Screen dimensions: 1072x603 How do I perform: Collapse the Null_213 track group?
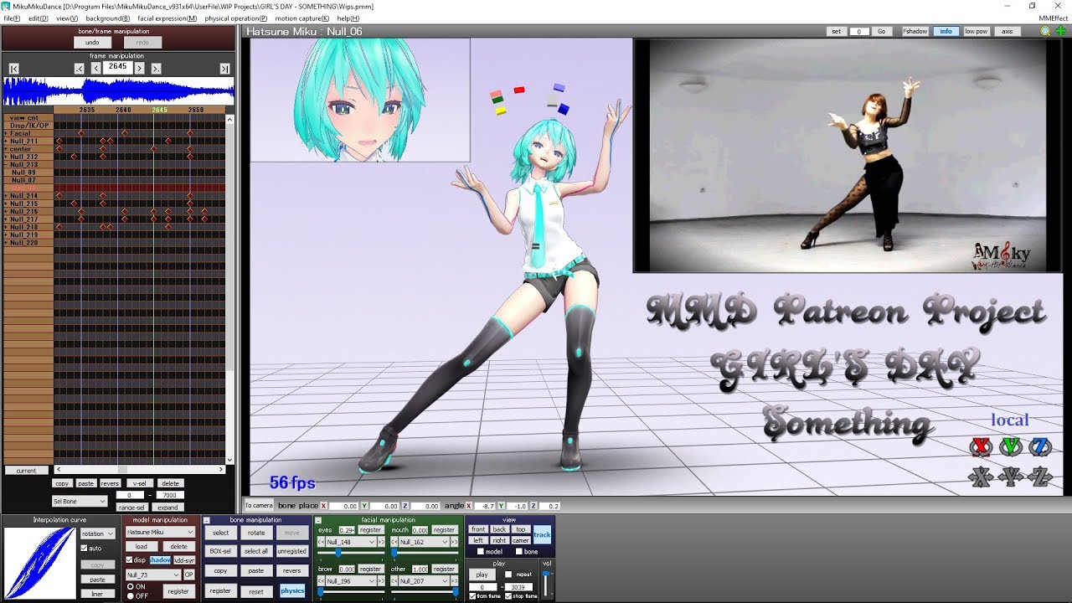(6, 165)
